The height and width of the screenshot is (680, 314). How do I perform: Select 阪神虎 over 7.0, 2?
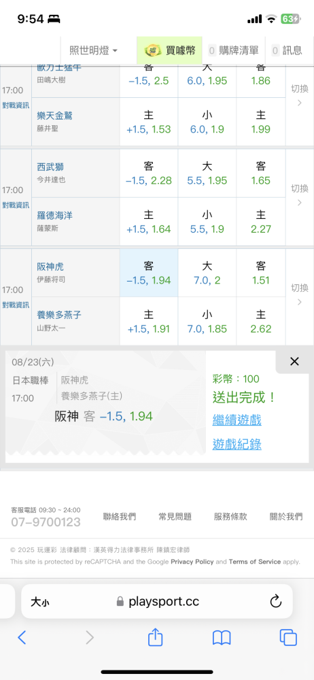pyautogui.click(x=207, y=273)
